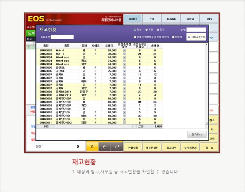Open 부가세관리 button
Viewport: 245px width, 192px height.
pyautogui.click(x=190, y=148)
